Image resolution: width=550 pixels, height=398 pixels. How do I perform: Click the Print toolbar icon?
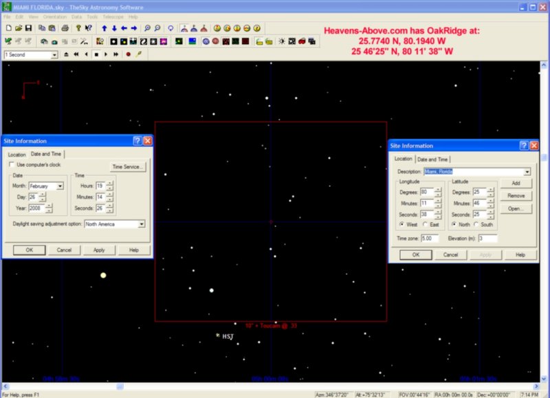pos(65,28)
